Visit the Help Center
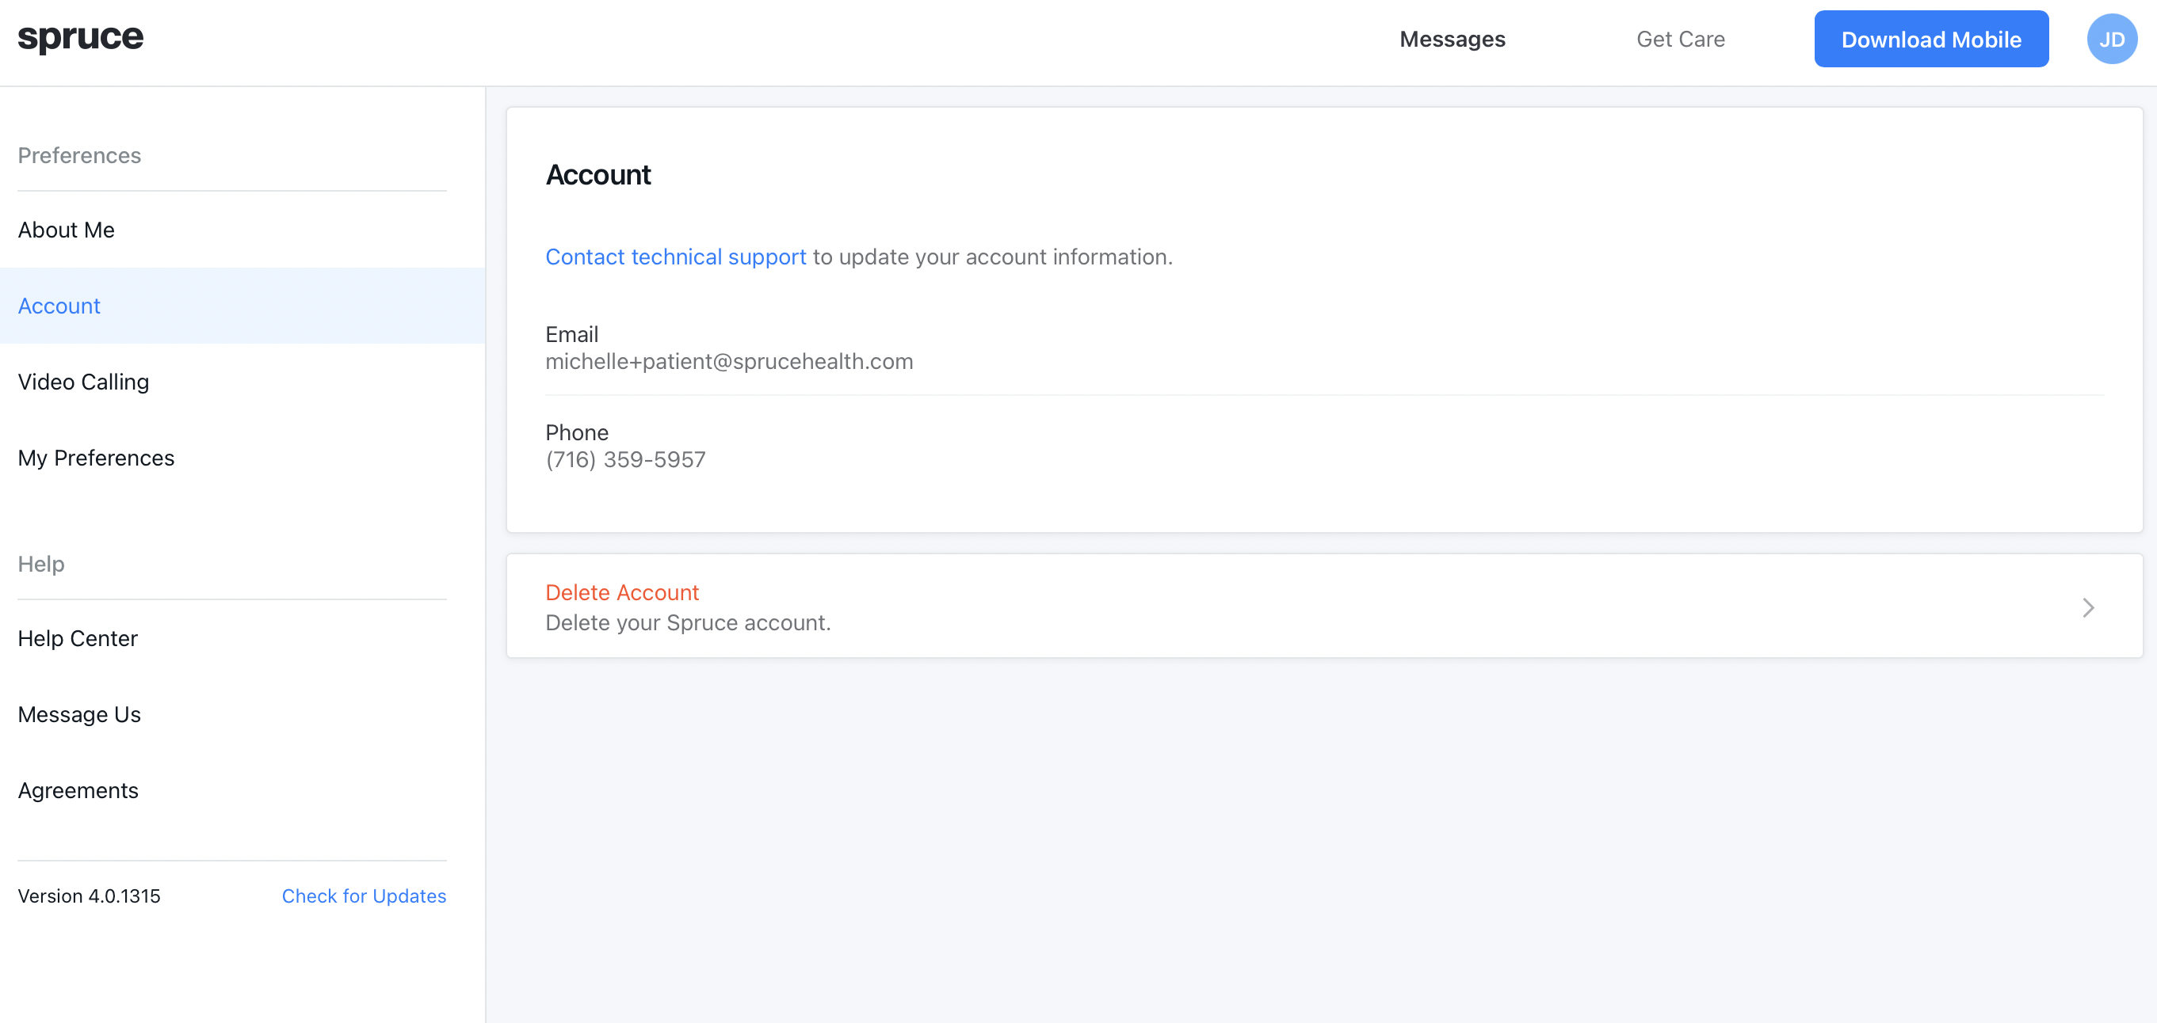Screen dimensions: 2157x1023 (77, 638)
